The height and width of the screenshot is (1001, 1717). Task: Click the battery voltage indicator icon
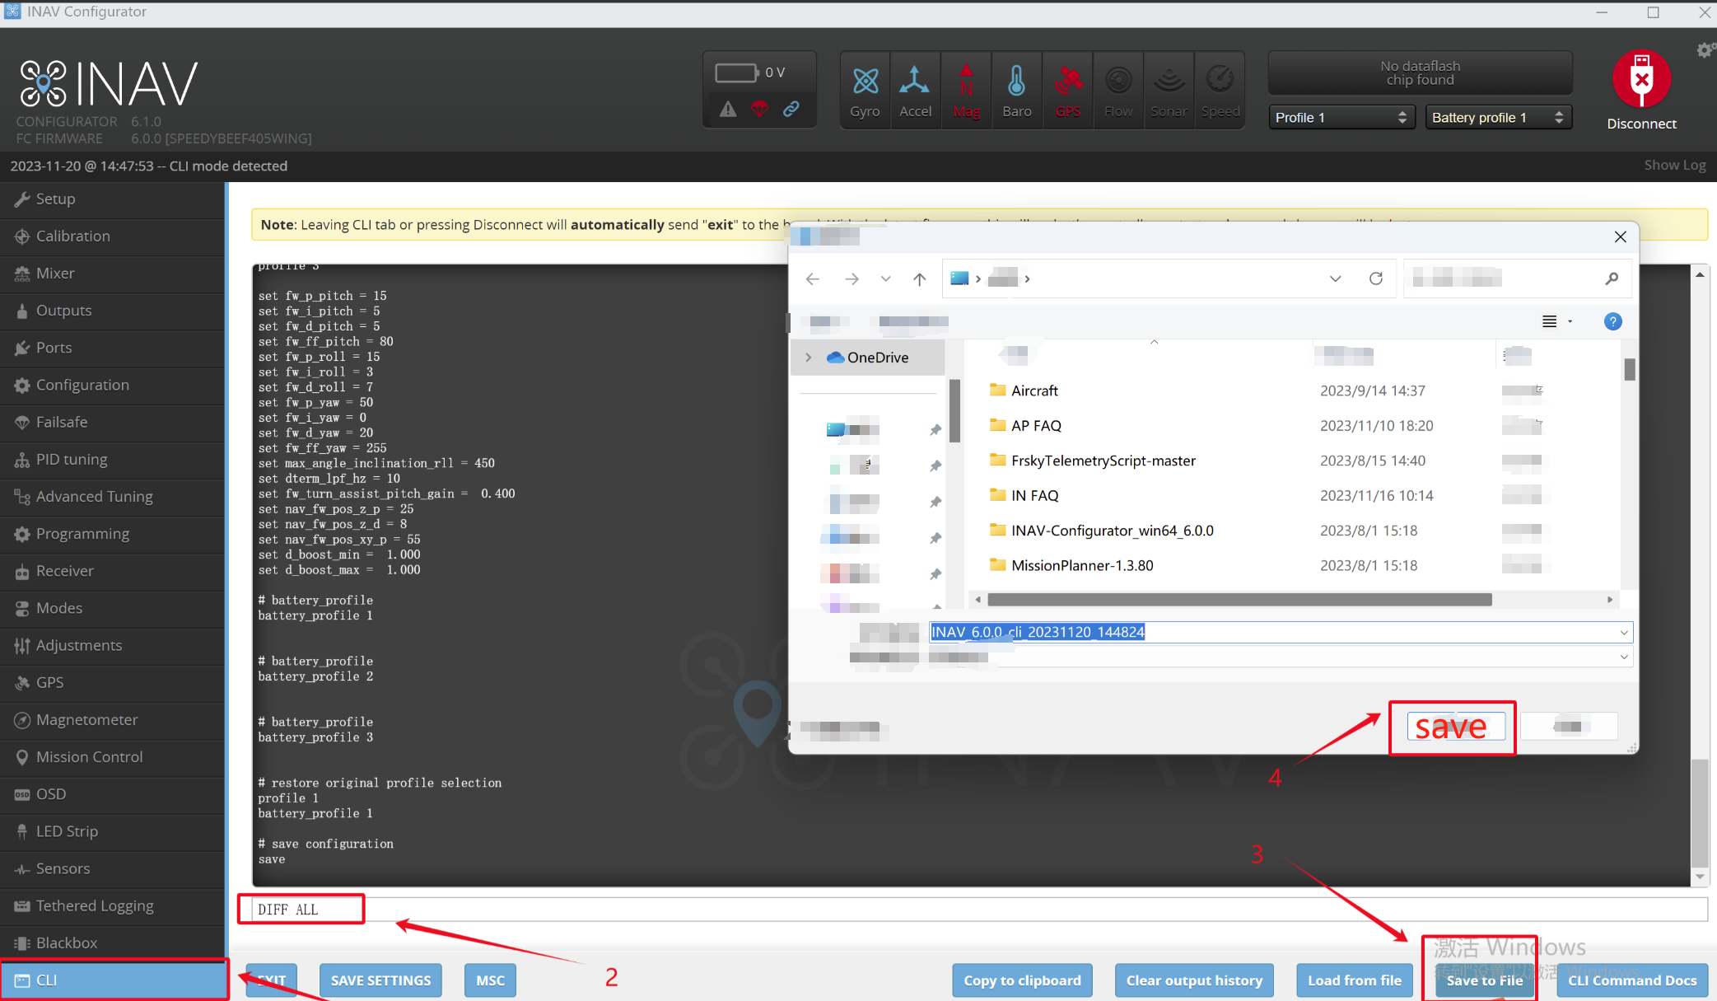(x=736, y=73)
